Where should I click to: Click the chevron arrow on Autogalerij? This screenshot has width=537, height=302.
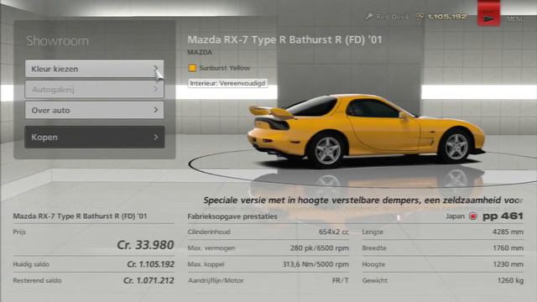click(156, 89)
